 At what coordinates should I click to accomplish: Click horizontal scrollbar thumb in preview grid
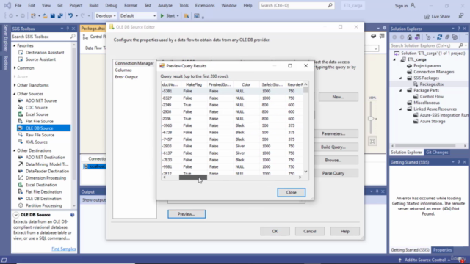click(193, 177)
